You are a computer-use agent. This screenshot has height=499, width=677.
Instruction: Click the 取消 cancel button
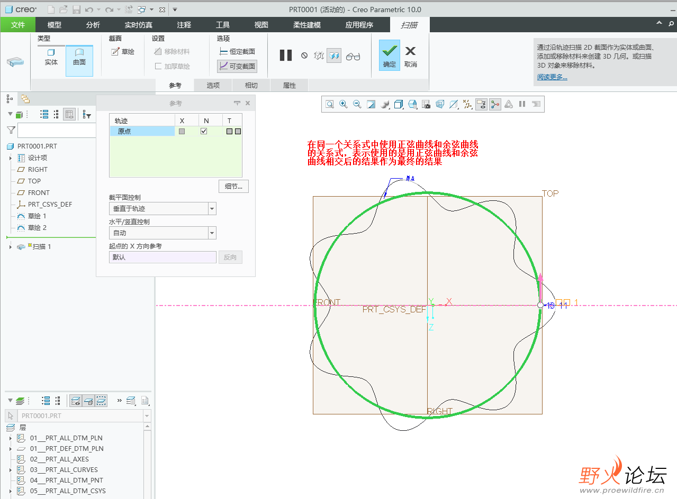tap(411, 56)
